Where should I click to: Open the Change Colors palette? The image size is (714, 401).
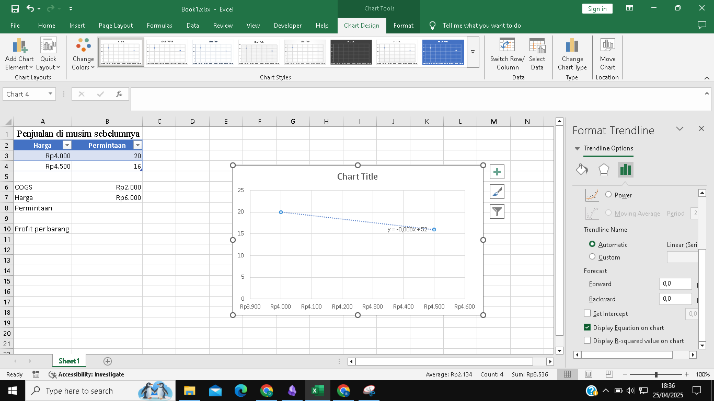point(83,54)
